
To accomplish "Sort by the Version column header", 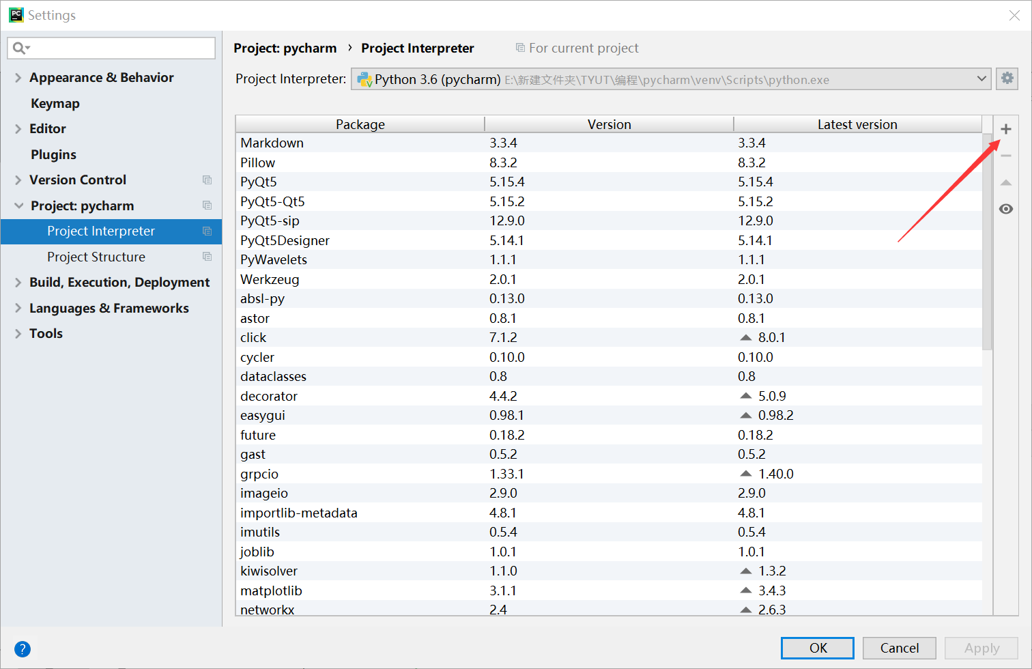I will [x=610, y=124].
